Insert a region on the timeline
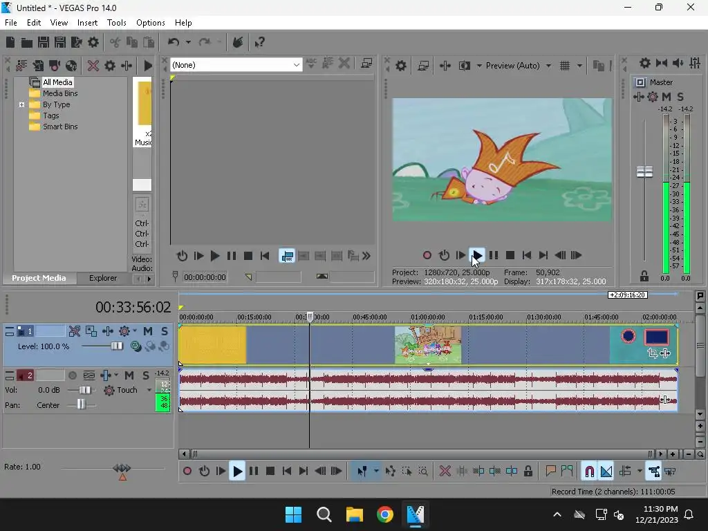Screen dimensions: 708x531 (567, 472)
